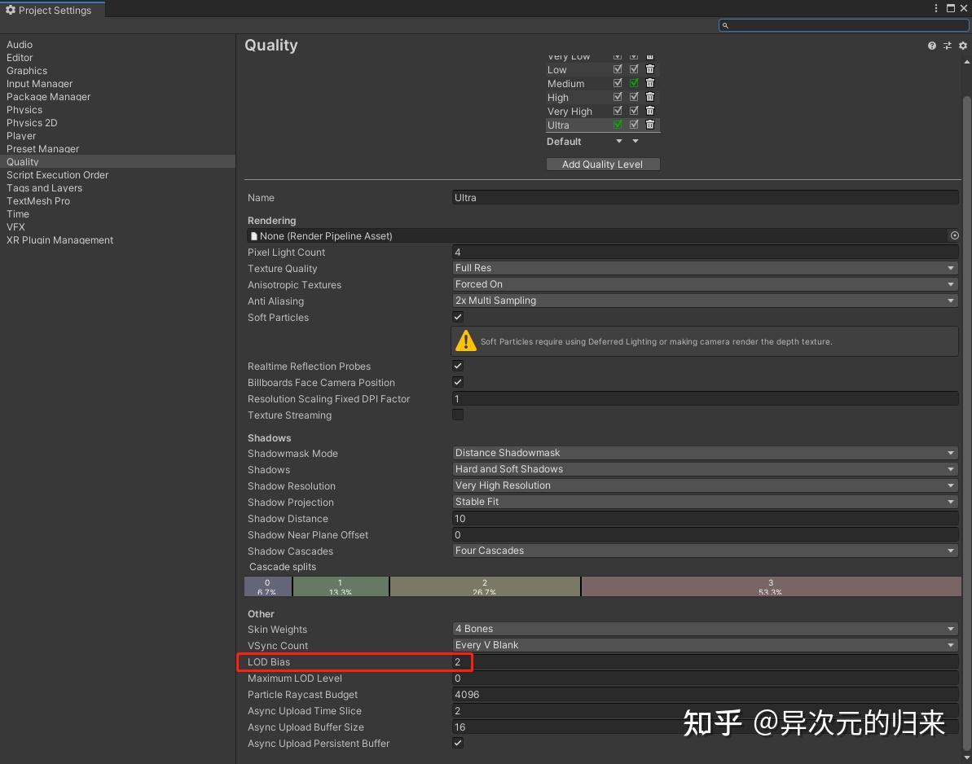
Task: Click the presets sliders icon near the gear
Action: point(947,46)
